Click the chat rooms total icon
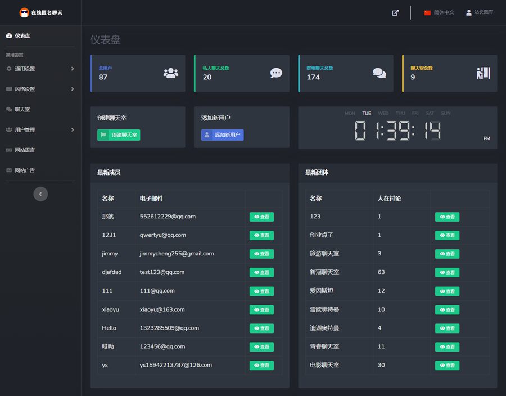 tap(483, 73)
